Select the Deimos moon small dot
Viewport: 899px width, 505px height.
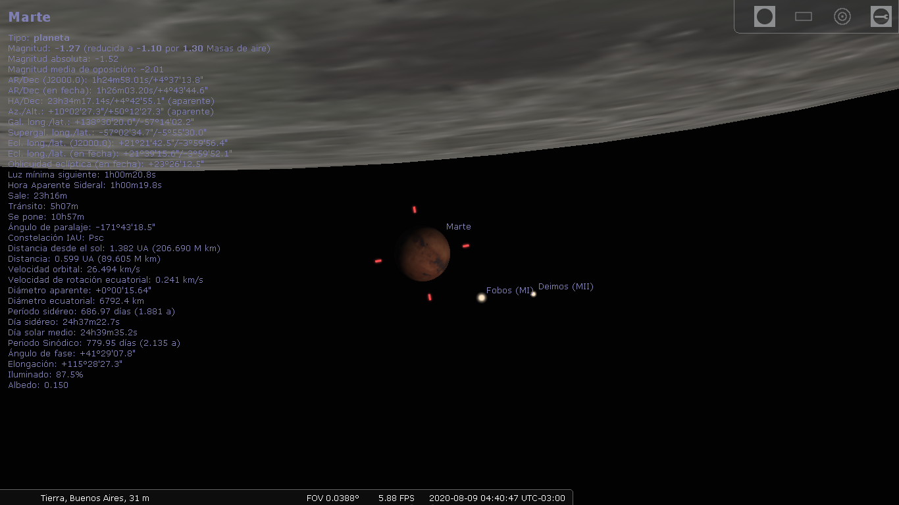tap(534, 294)
